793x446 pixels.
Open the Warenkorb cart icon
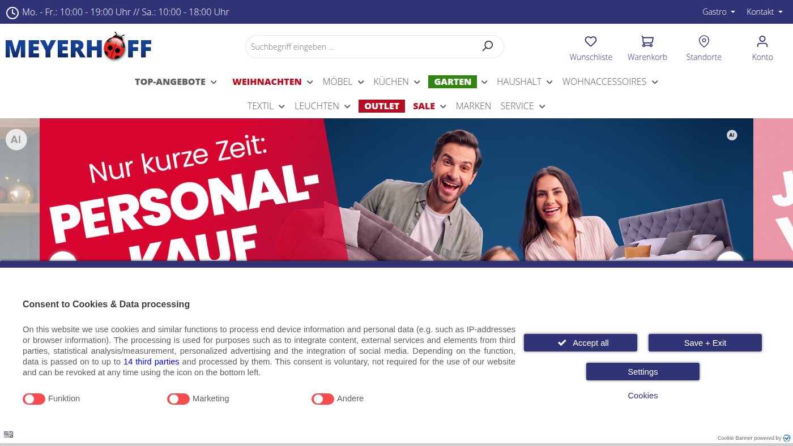647,41
